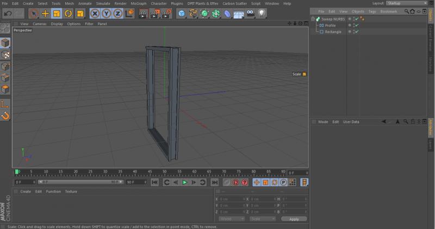Activate the Scale tool in the toolbar
The width and height of the screenshot is (435, 229).
click(x=57, y=13)
